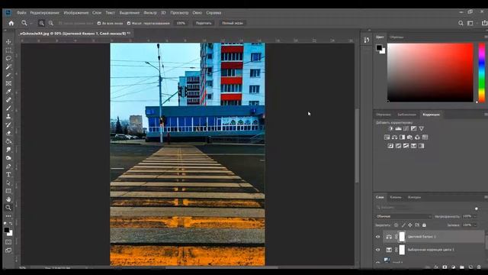Switch to Zoom In mode in options bar

pyautogui.click(x=41, y=23)
